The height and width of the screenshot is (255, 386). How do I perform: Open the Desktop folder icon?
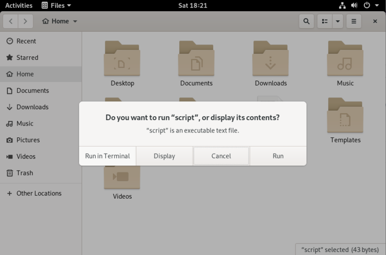point(122,58)
